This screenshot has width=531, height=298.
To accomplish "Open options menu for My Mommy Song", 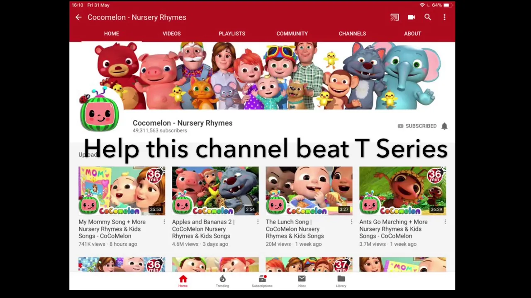I will coord(164,222).
